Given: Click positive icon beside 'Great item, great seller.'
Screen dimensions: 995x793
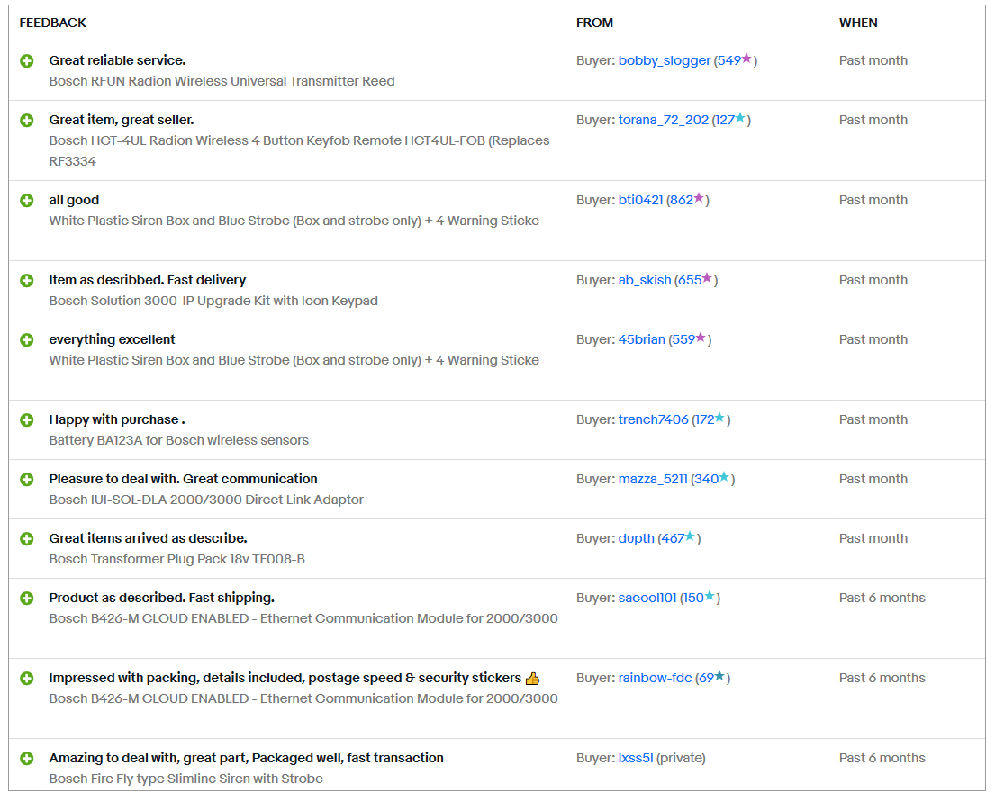Looking at the screenshot, I should pyautogui.click(x=27, y=121).
